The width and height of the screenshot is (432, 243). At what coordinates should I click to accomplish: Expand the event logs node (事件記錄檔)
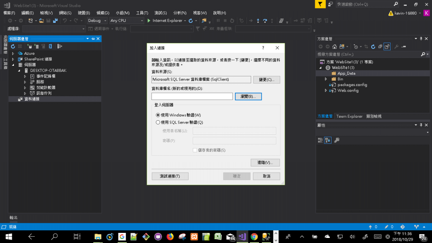25,76
